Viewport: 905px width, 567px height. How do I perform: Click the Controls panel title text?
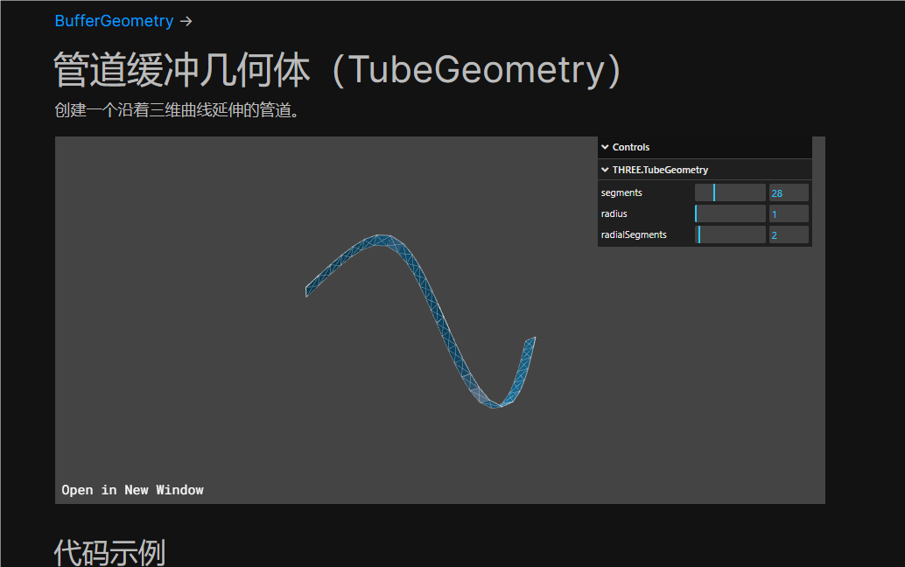tap(631, 147)
